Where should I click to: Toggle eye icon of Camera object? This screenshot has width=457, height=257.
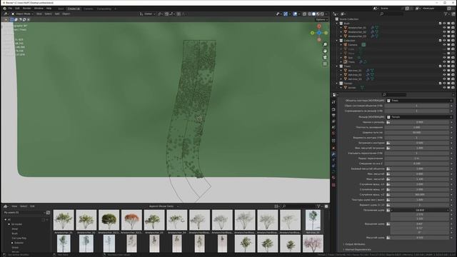pos(444,45)
